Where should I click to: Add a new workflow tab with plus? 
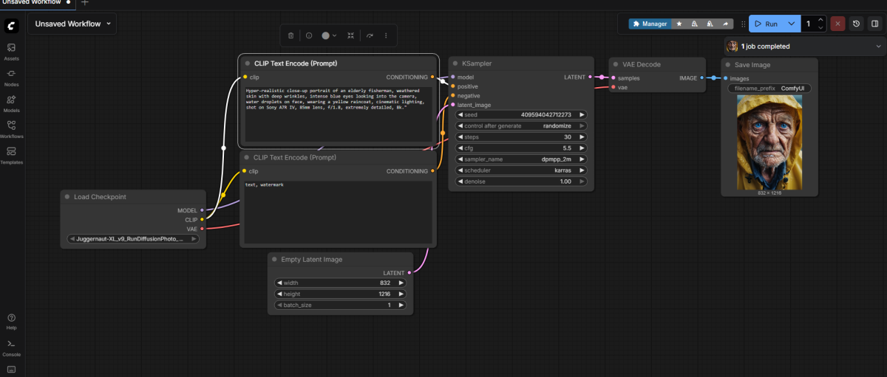point(84,3)
